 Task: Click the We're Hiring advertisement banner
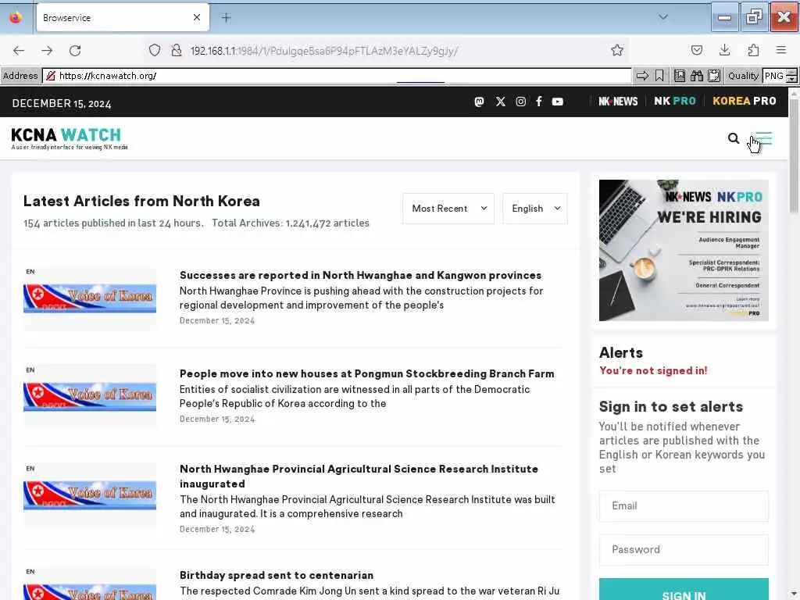click(684, 250)
